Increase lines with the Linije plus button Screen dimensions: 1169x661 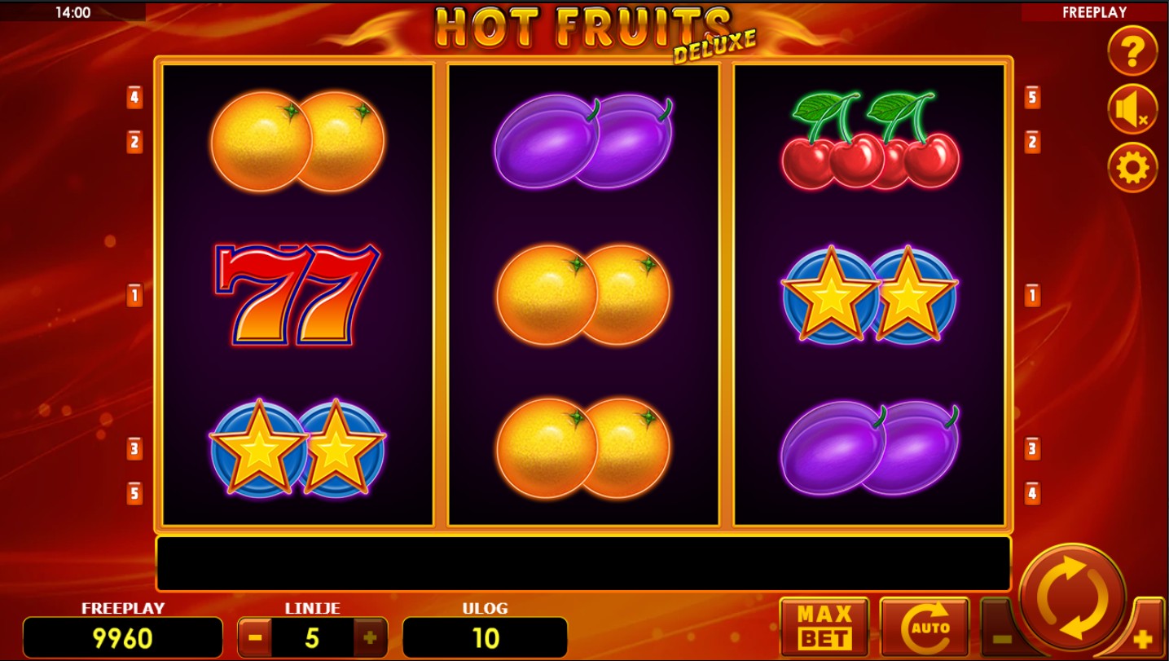pos(371,637)
